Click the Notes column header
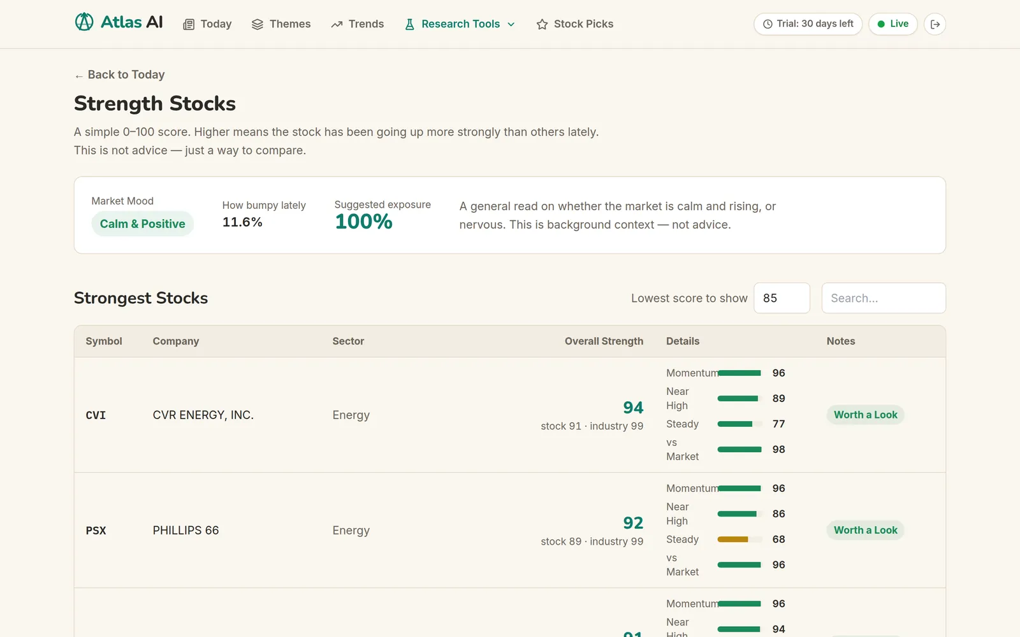 tap(841, 341)
